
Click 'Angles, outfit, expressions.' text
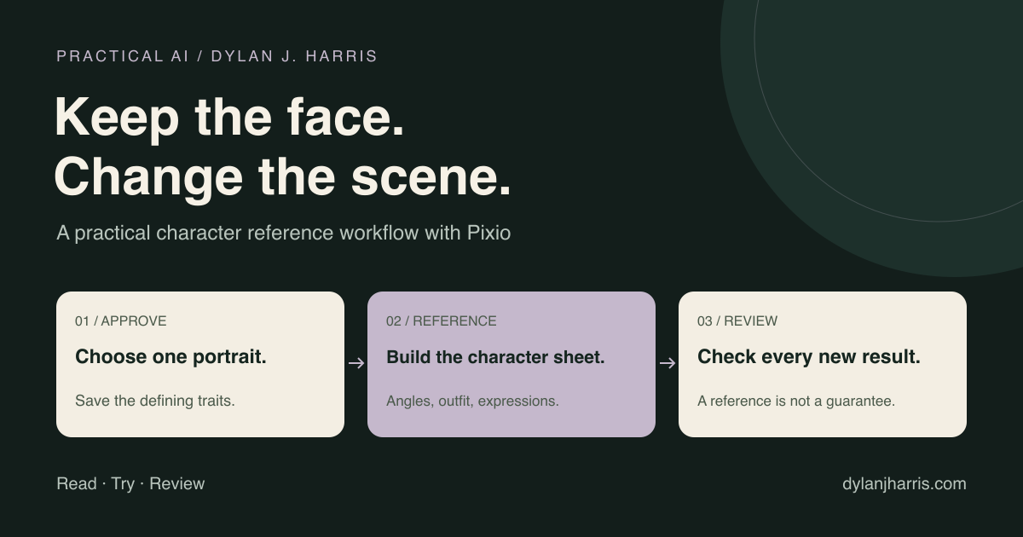[472, 401]
